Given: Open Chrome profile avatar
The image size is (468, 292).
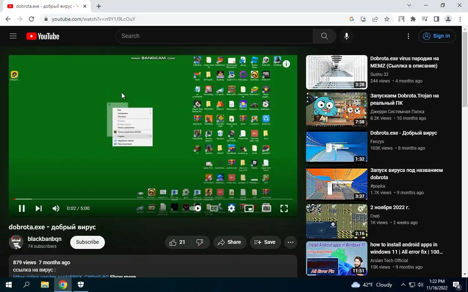Looking at the screenshot, I should click(448, 19).
